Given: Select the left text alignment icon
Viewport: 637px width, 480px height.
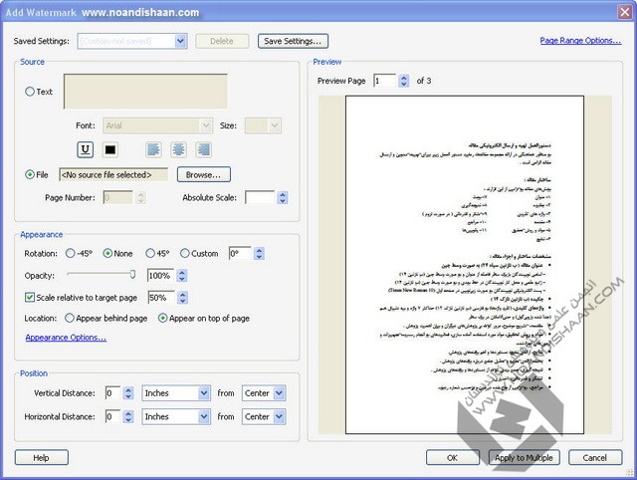Looking at the screenshot, I should pyautogui.click(x=153, y=149).
